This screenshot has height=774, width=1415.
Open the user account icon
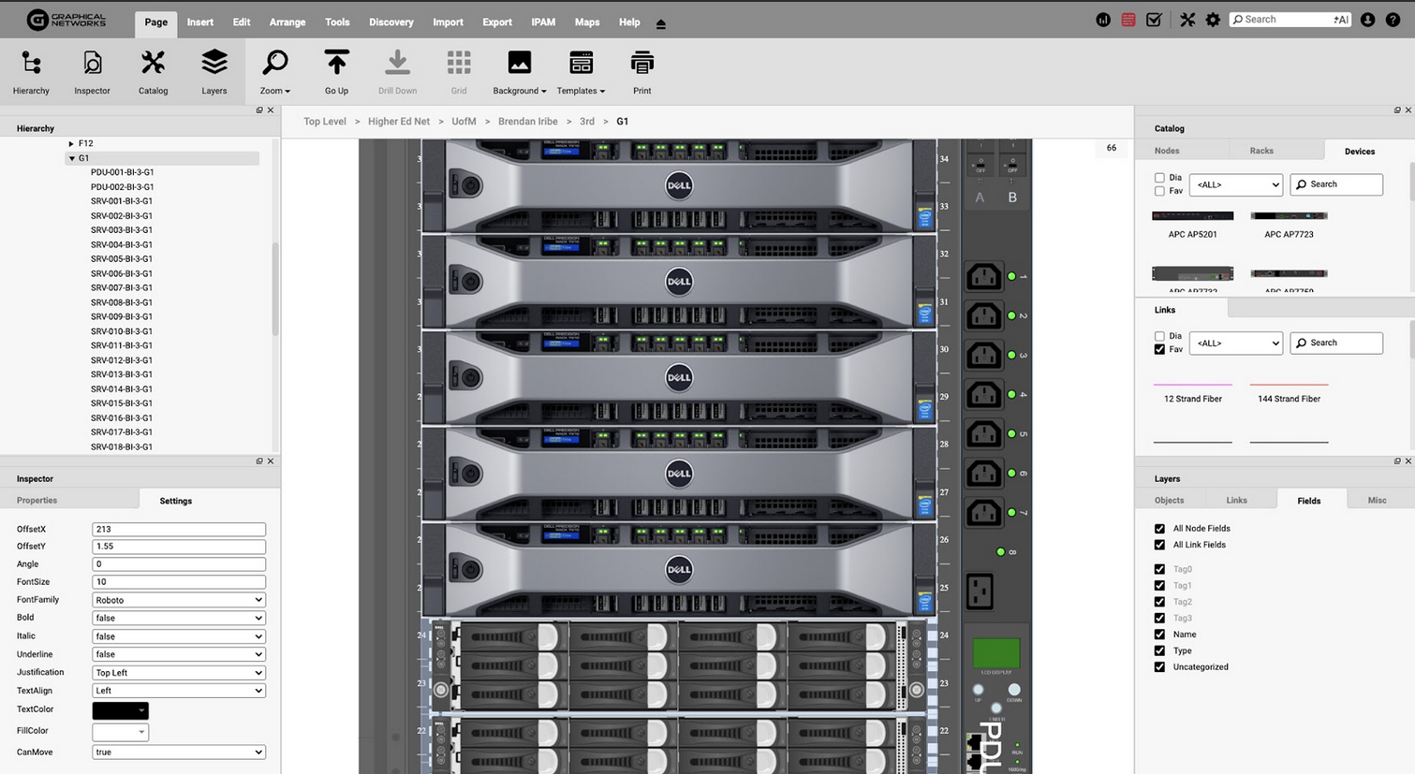(1368, 20)
